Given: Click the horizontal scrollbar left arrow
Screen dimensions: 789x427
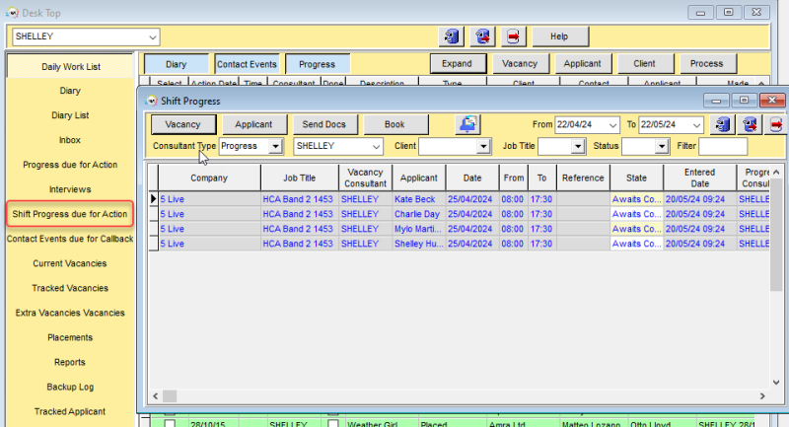Looking at the screenshot, I should coord(155,395).
